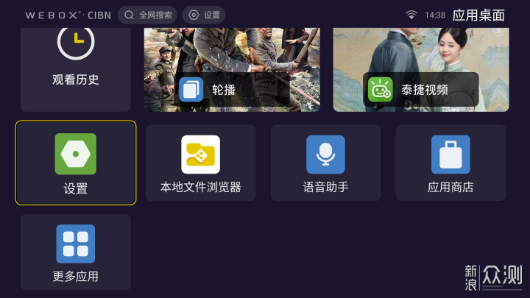Click the 应用桌面 title label
This screenshot has width=530, height=298.
pyautogui.click(x=478, y=15)
